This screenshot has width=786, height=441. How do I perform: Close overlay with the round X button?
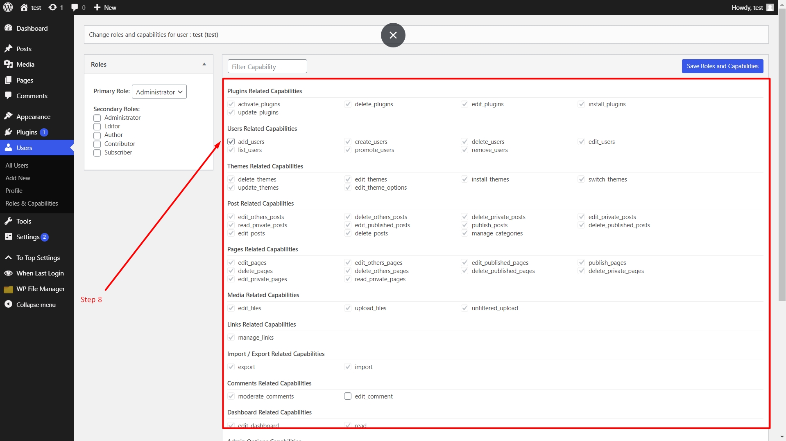point(393,35)
